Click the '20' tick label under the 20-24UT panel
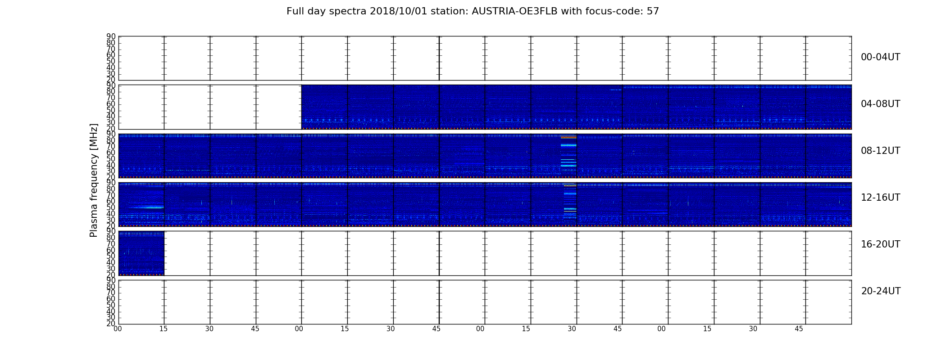Image resolution: width=946 pixels, height=360 pixels. pyautogui.click(x=111, y=324)
